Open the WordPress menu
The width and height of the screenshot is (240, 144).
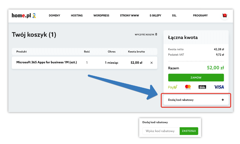pos(101,16)
